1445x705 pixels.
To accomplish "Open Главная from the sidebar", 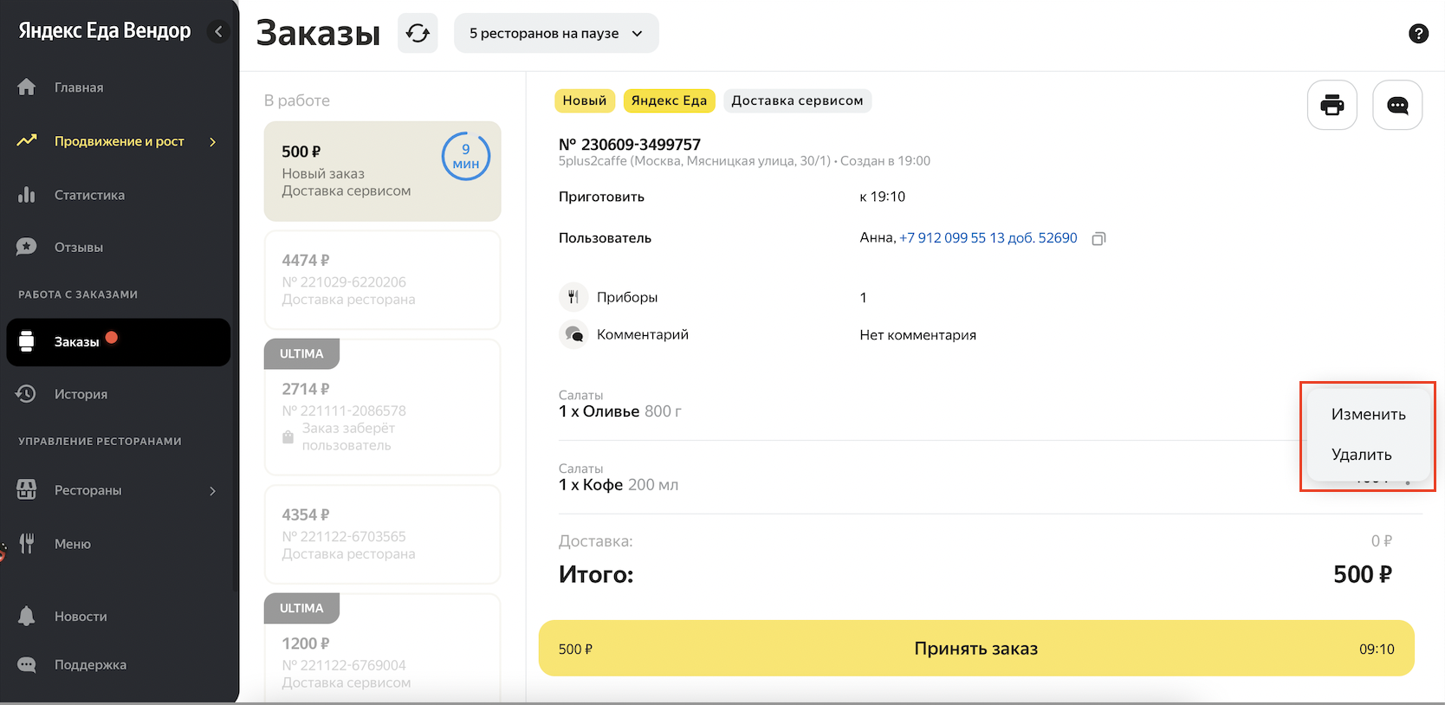I will (x=78, y=87).
